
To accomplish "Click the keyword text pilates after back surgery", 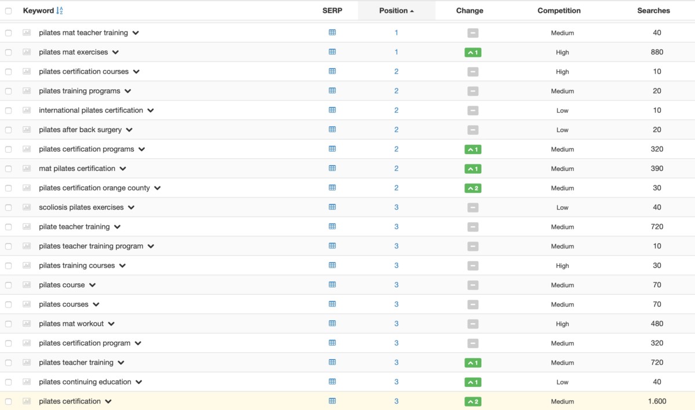I will [80, 130].
